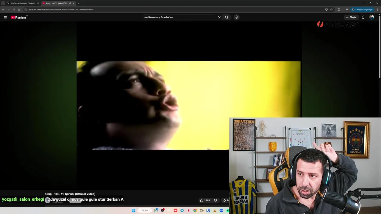Open Netflix from the taskbar

tap(189, 210)
